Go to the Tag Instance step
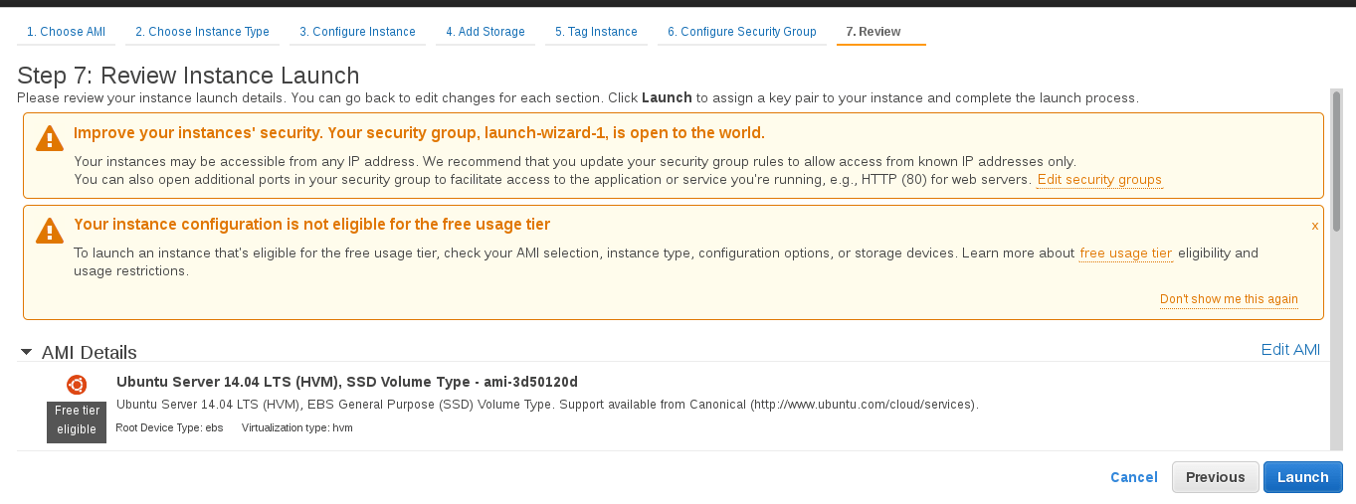The height and width of the screenshot is (504, 1356). 596,32
